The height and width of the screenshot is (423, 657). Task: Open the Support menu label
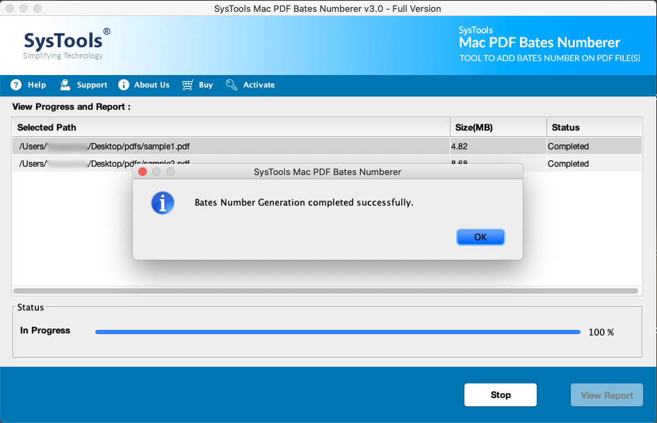coord(92,85)
